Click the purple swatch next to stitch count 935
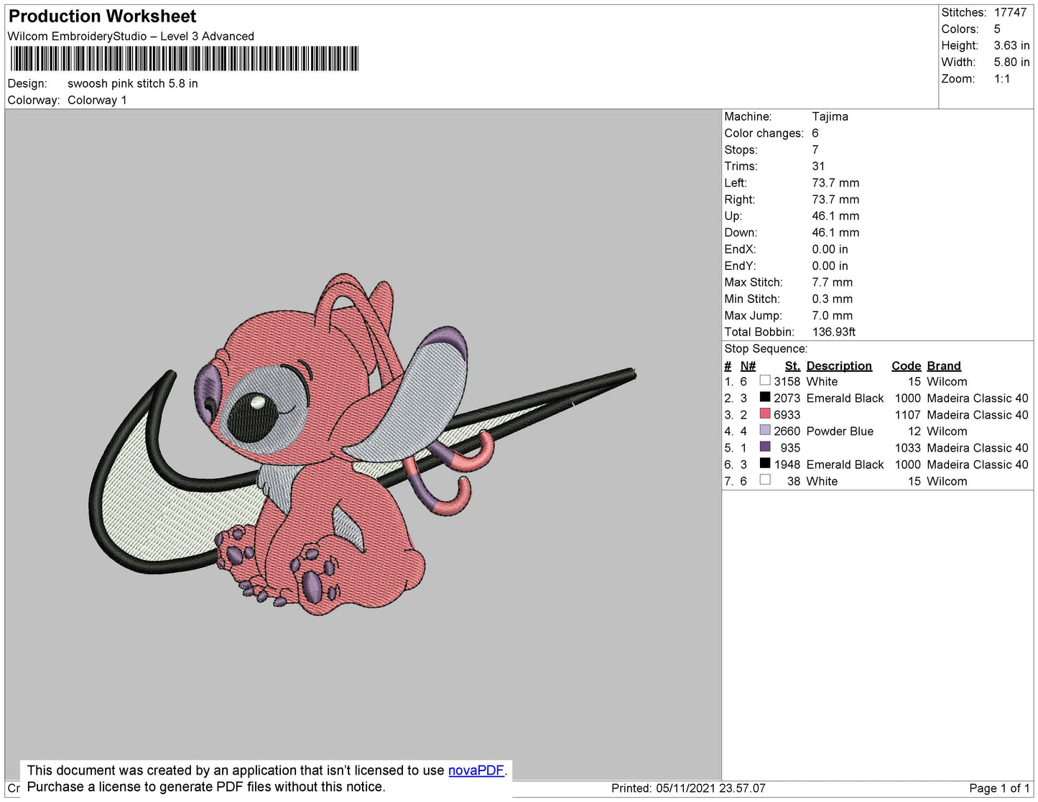 765,447
